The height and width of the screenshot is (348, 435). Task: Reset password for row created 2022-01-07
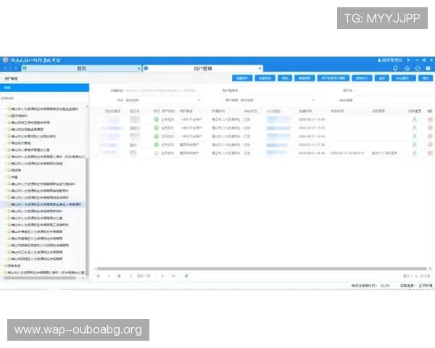point(414,128)
